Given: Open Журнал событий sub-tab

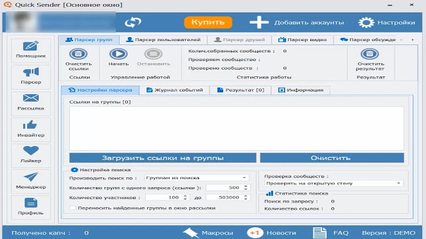Looking at the screenshot, I should pyautogui.click(x=174, y=90).
